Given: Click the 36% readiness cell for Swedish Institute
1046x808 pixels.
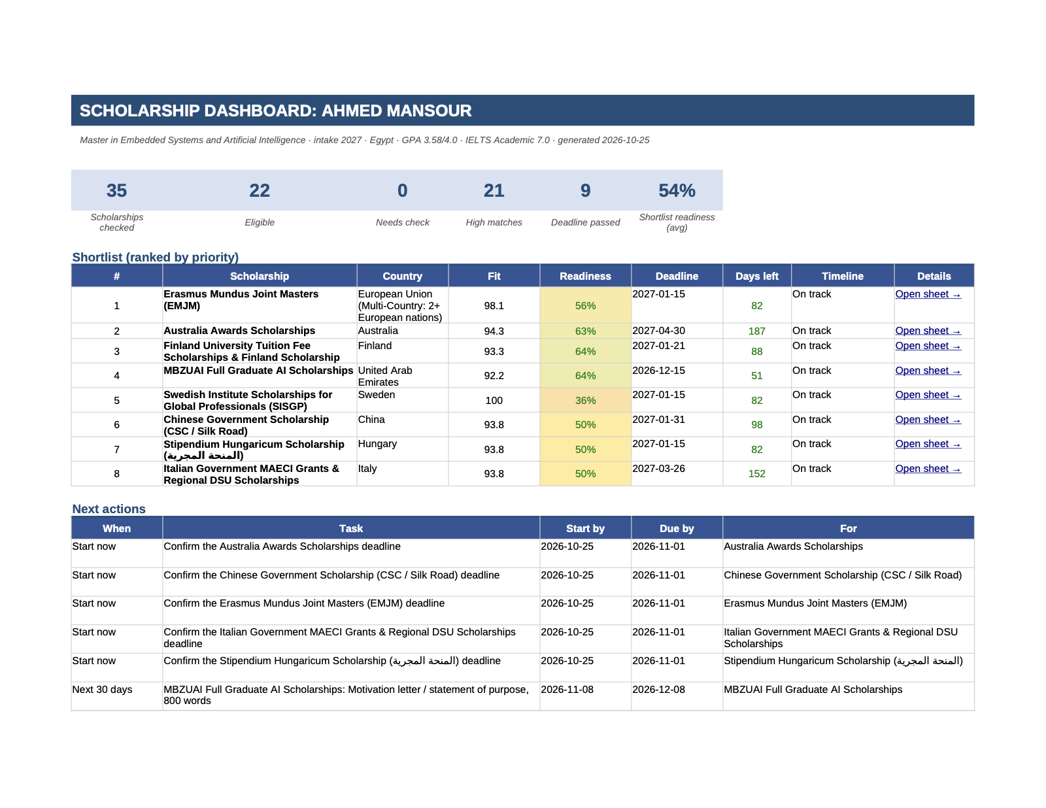Looking at the screenshot, I should tap(586, 400).
